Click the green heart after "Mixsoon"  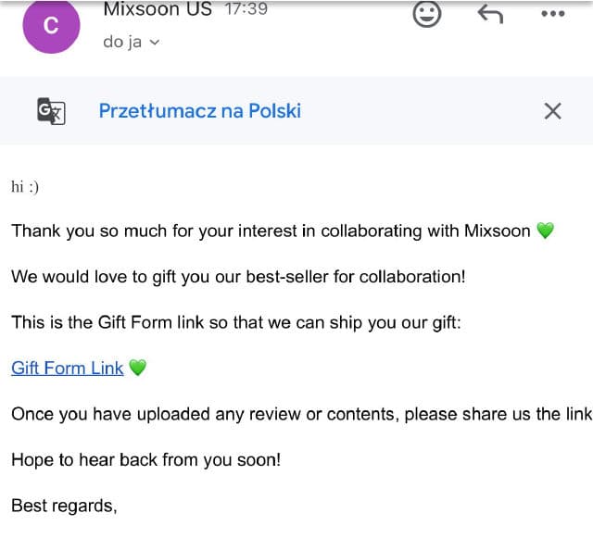click(x=545, y=231)
